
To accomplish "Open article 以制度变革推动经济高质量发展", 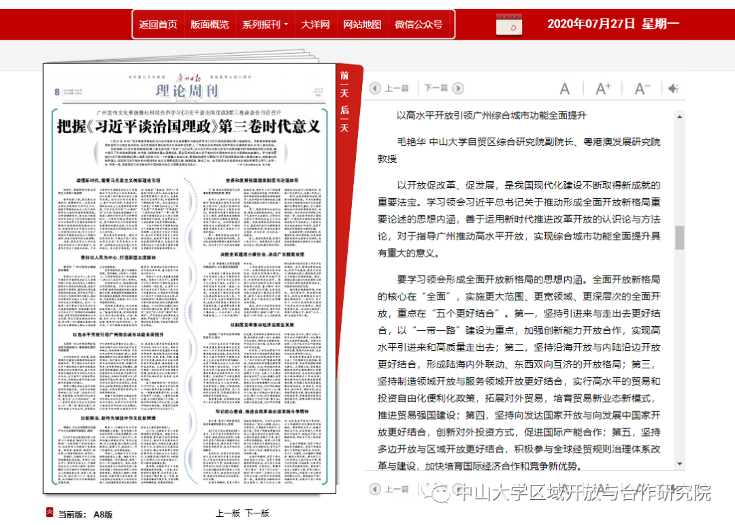I will (x=262, y=325).
